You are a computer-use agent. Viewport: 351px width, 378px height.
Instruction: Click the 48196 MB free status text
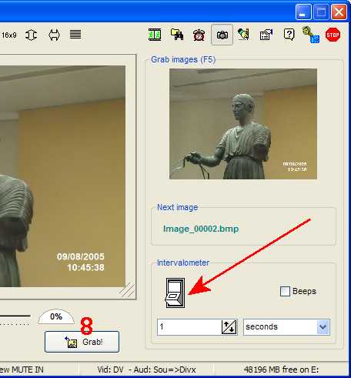281,370
